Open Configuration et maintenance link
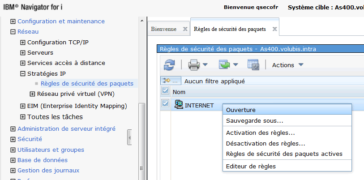Viewport: 364px width, 180px height. pyautogui.click(x=61, y=21)
